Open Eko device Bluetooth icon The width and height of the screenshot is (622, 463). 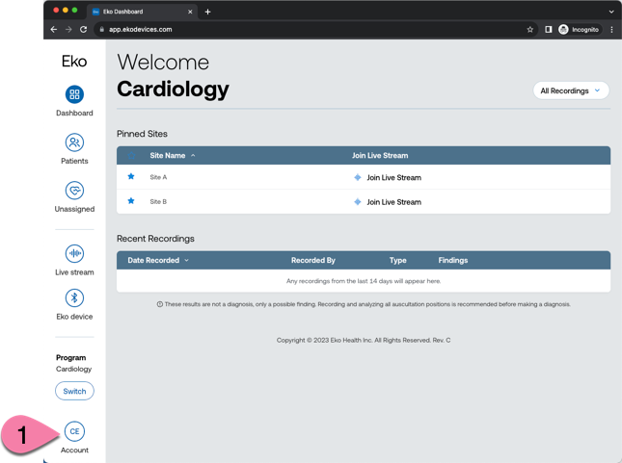pos(74,298)
